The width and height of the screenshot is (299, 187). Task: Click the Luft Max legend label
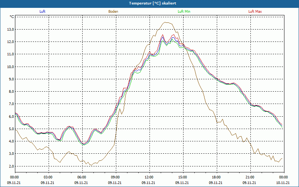click(255, 12)
